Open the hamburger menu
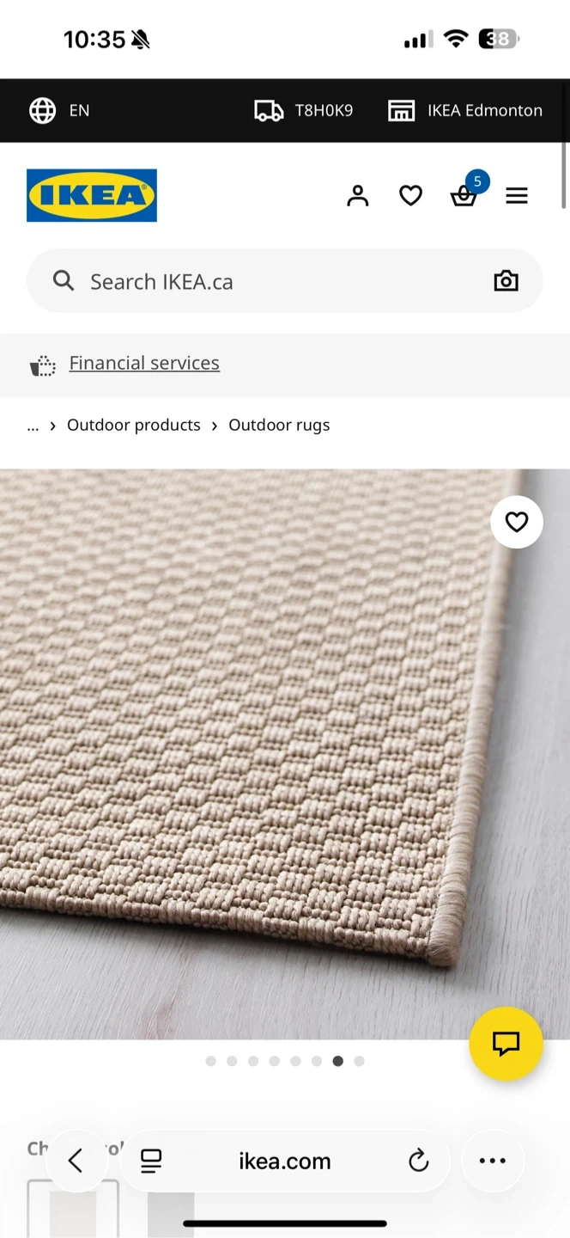 pyautogui.click(x=517, y=196)
